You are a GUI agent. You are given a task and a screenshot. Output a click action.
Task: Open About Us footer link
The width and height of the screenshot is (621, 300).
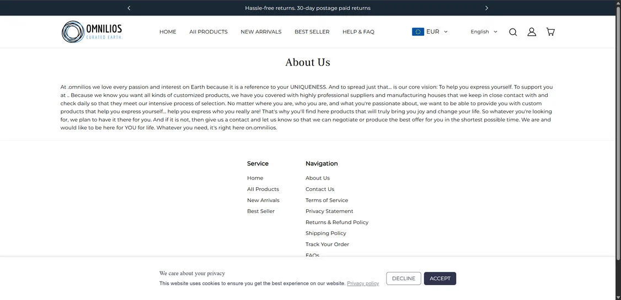pos(318,178)
